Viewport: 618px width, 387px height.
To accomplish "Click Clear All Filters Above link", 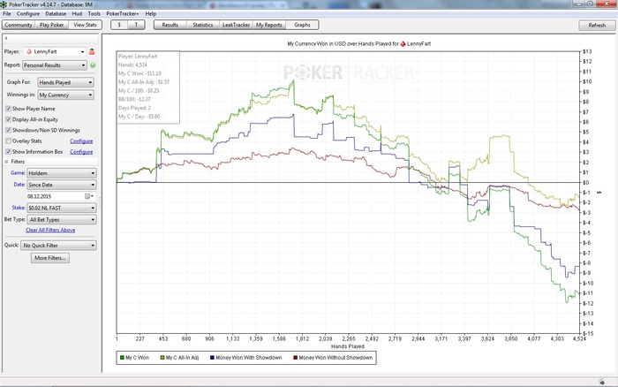I will click(50, 230).
